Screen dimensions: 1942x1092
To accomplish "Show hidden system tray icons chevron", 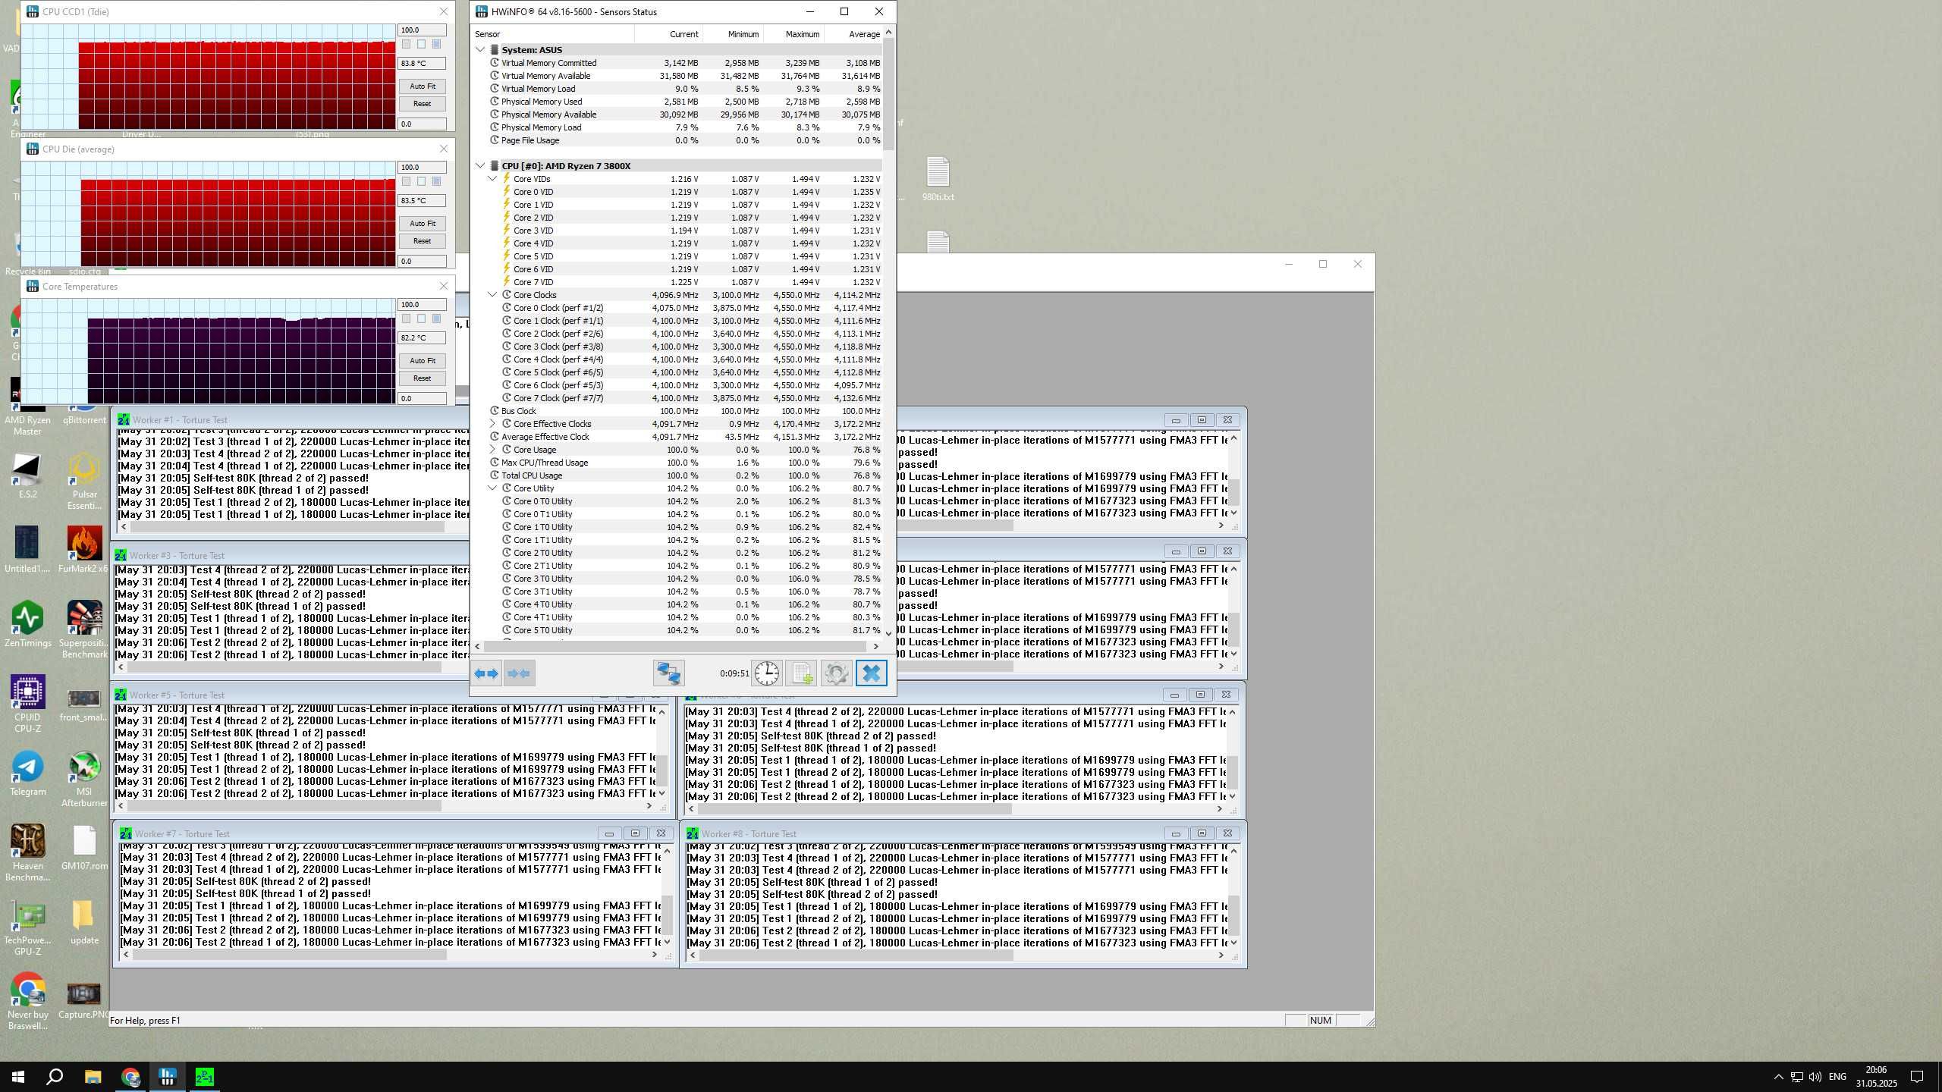I will [x=1778, y=1077].
